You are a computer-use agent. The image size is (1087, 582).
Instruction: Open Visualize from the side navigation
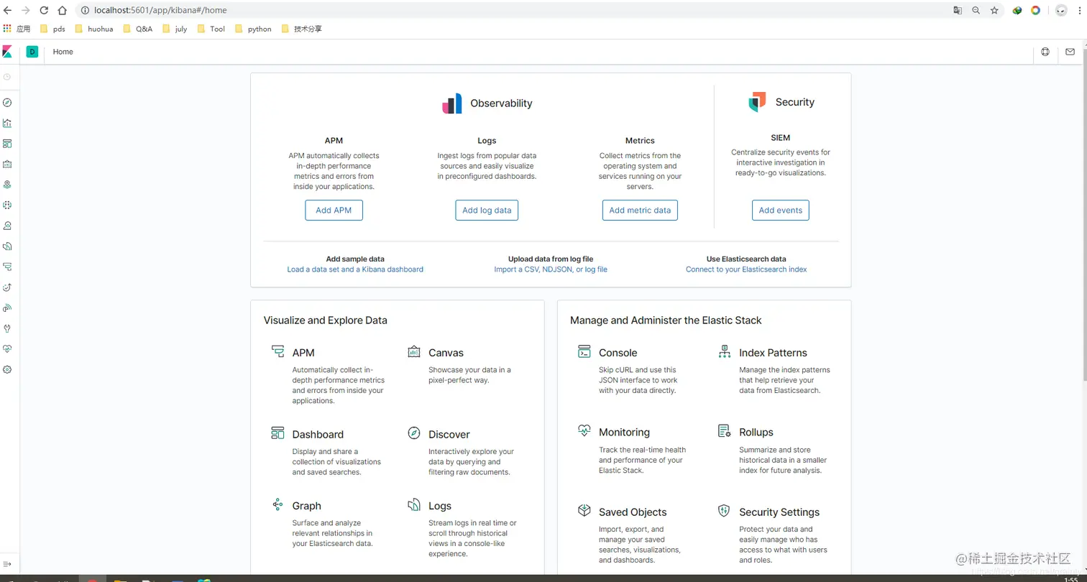tap(7, 123)
